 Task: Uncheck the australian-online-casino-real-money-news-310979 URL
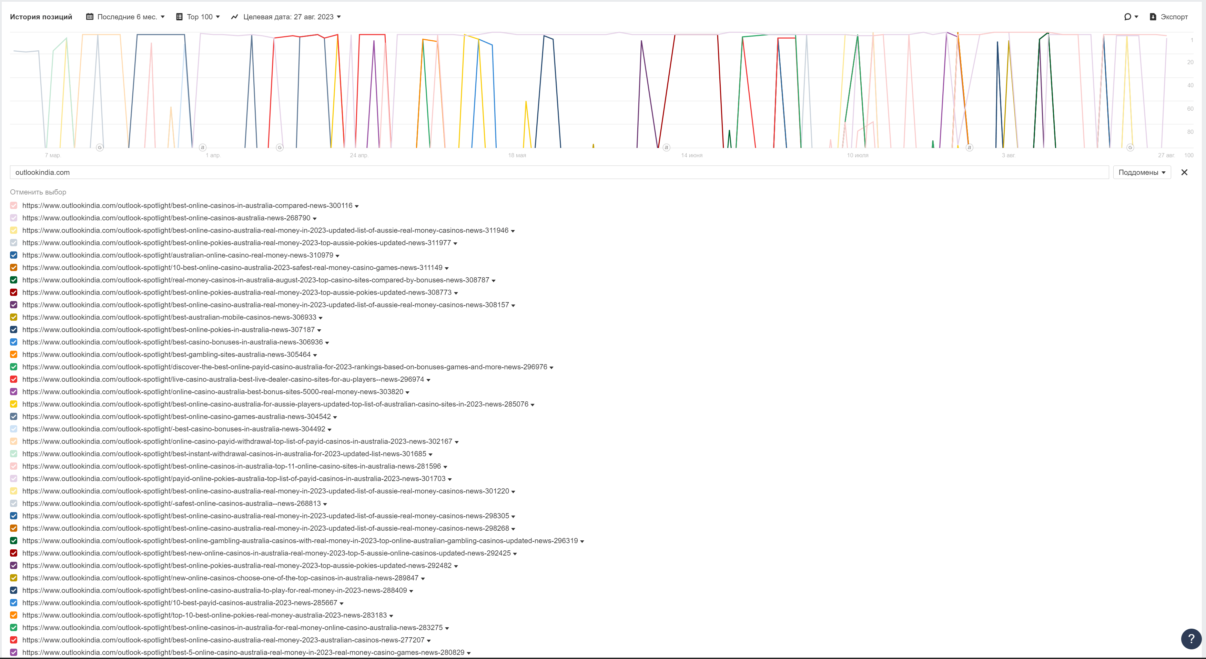click(x=13, y=255)
